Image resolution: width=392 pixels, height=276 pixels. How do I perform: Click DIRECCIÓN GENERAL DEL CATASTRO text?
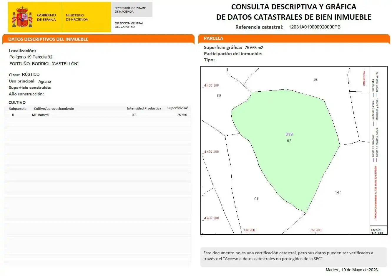[x=129, y=25]
